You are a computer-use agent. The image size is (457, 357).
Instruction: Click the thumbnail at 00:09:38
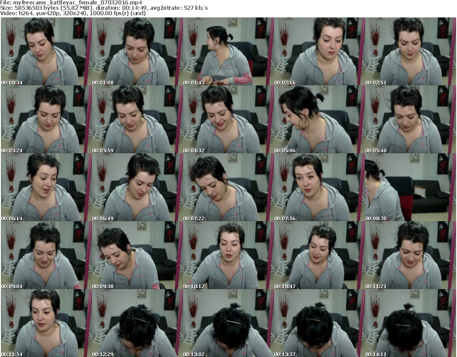tap(137, 256)
